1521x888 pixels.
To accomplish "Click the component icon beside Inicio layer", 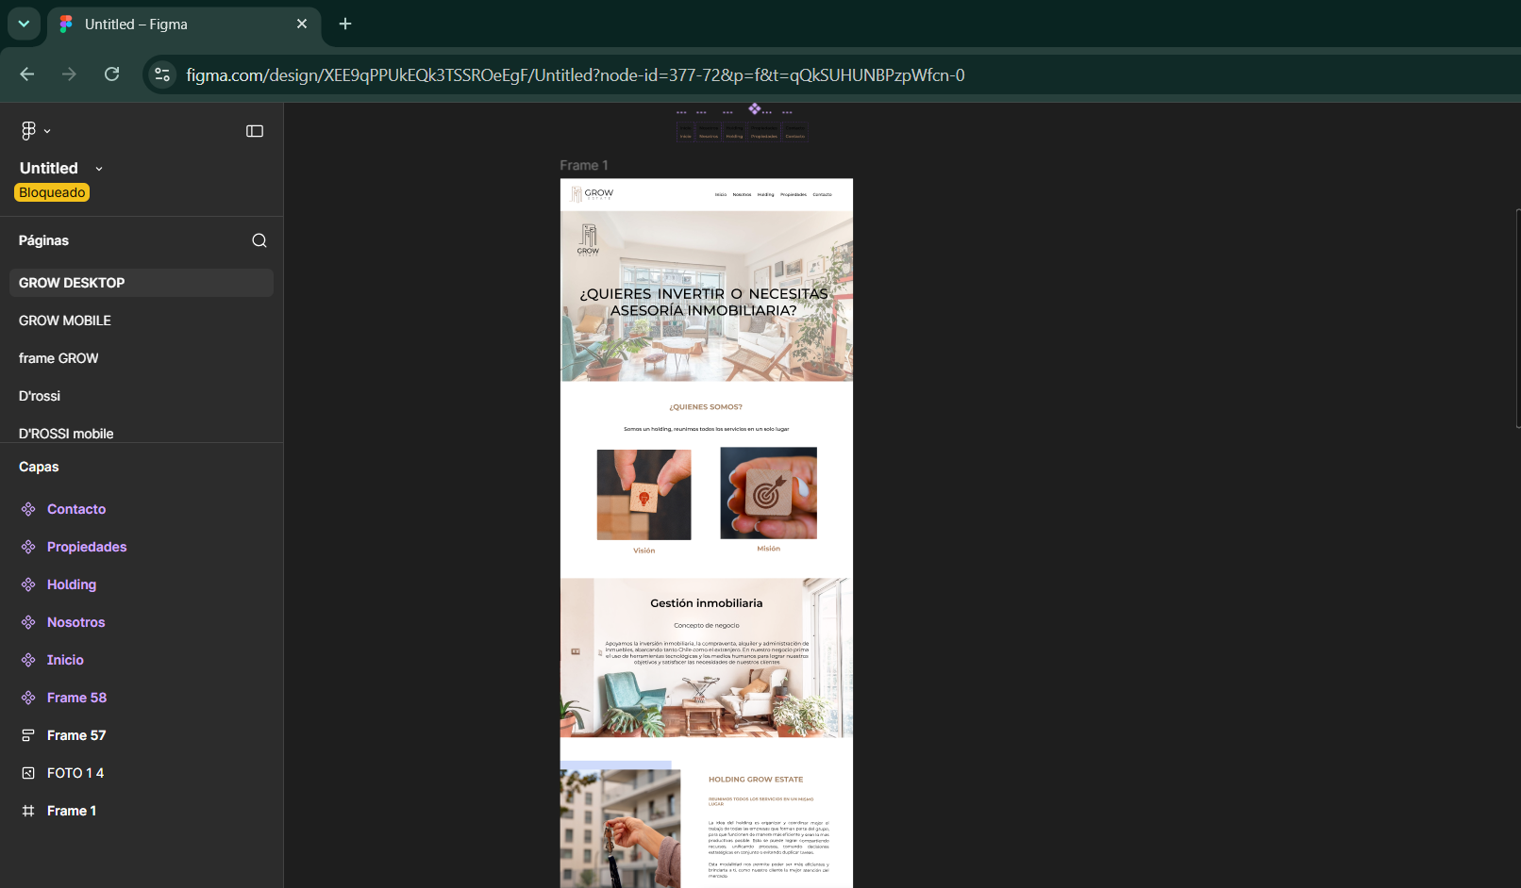I will click(x=28, y=660).
